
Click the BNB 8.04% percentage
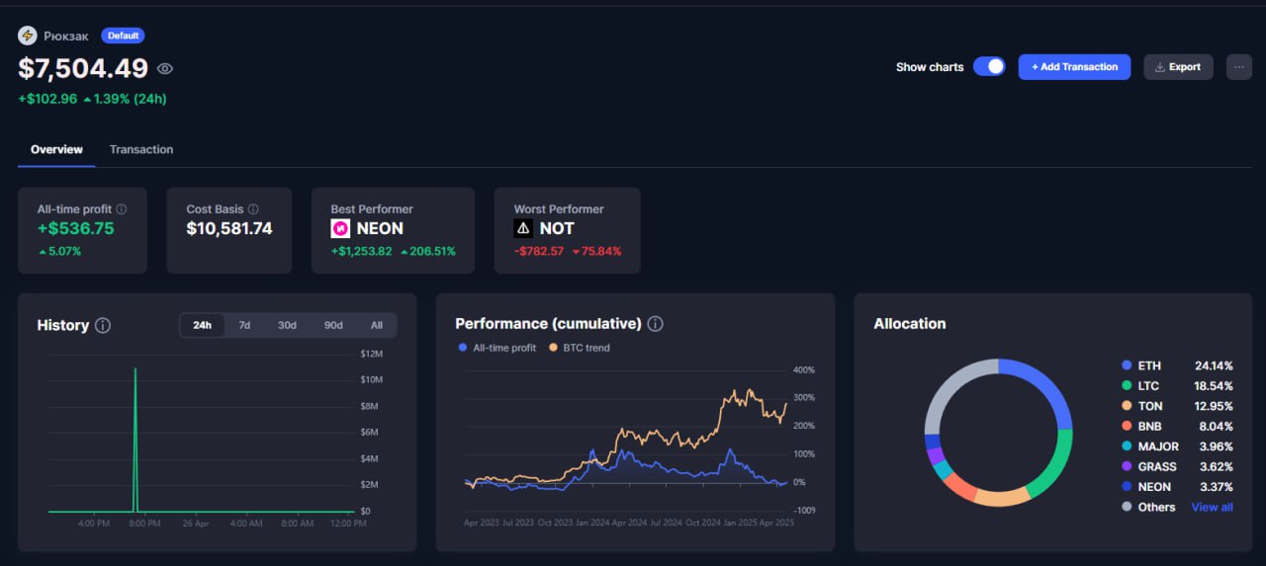pos(1216,427)
